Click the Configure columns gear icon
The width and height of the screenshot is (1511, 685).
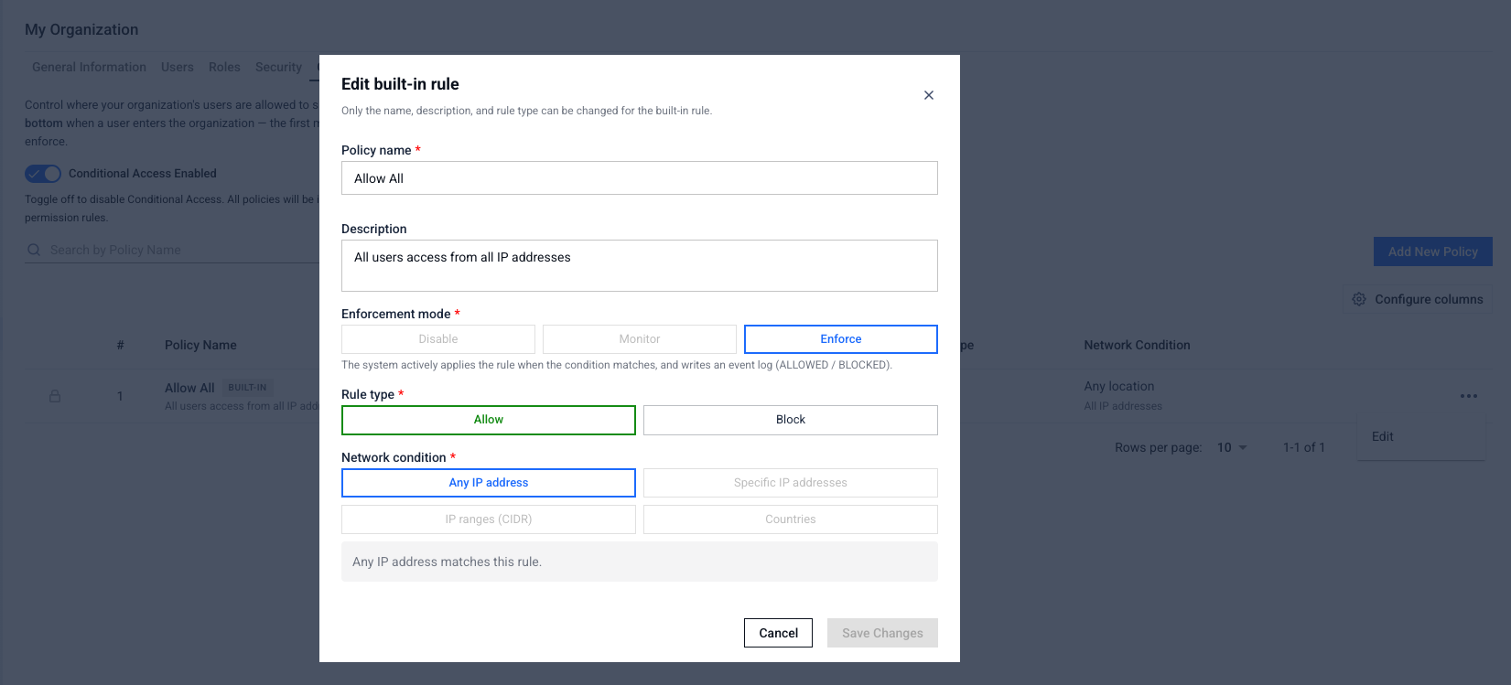point(1359,299)
